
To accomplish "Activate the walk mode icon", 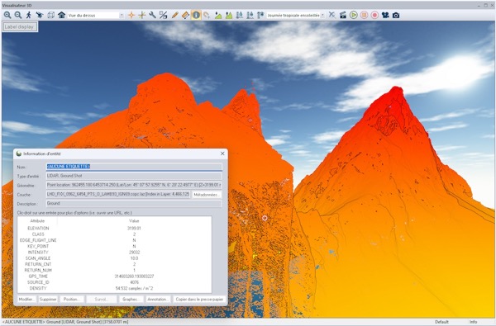I will click(29, 15).
